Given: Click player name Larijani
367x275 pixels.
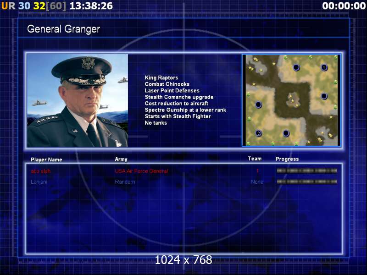Looking at the screenshot, I should click(39, 181).
